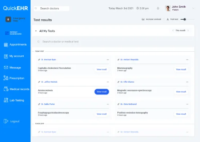Click the Search doctors input field
Screen dimensions: 200x142
click(52, 8)
